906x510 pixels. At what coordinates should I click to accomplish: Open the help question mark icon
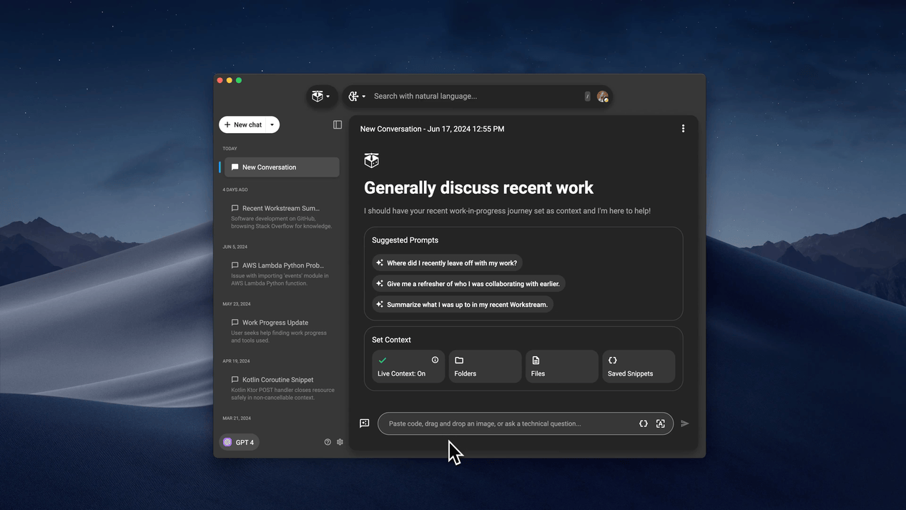pyautogui.click(x=328, y=442)
